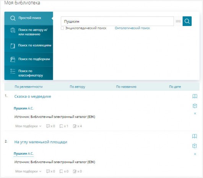Expand Мои подборки dropdown for first book
Screen dimensions: 203x178
[28, 126]
